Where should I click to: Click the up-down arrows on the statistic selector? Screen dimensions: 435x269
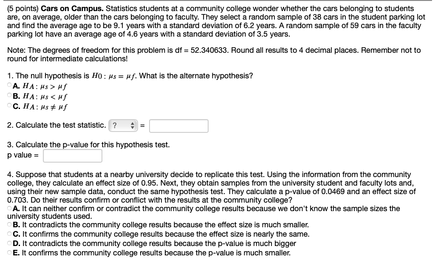click(x=133, y=126)
